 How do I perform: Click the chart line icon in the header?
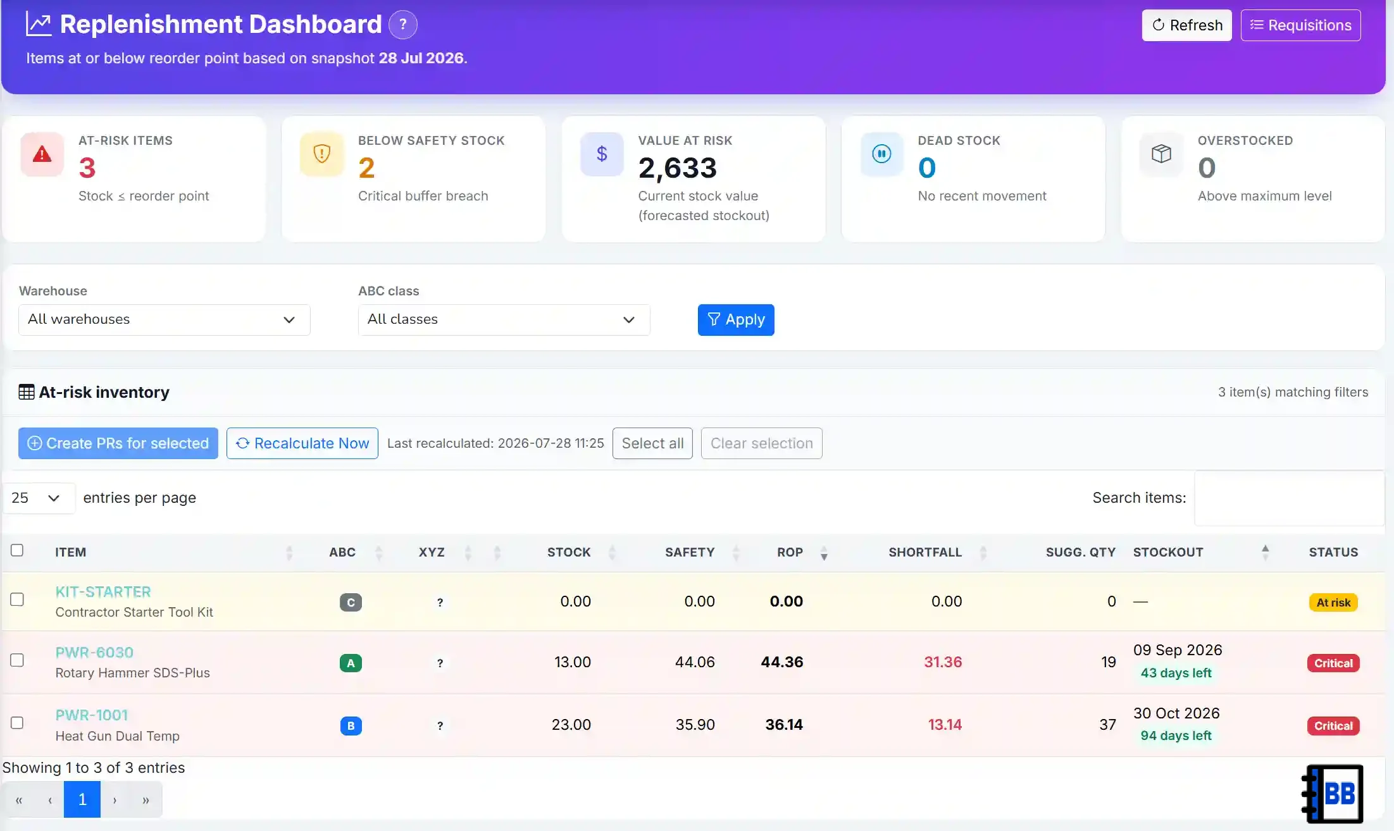(x=39, y=24)
